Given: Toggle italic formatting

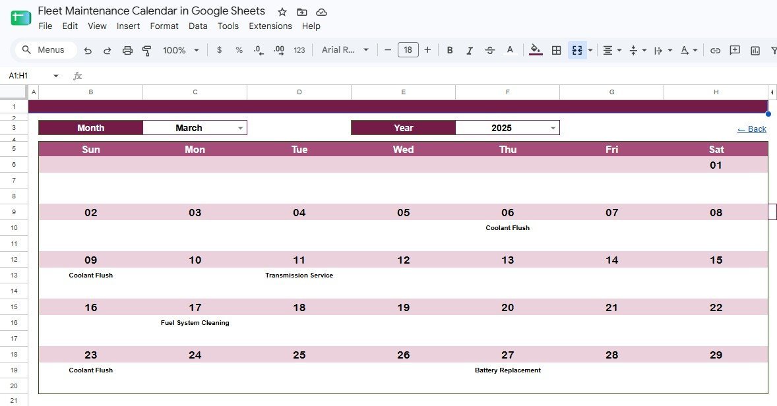Looking at the screenshot, I should pyautogui.click(x=469, y=50).
